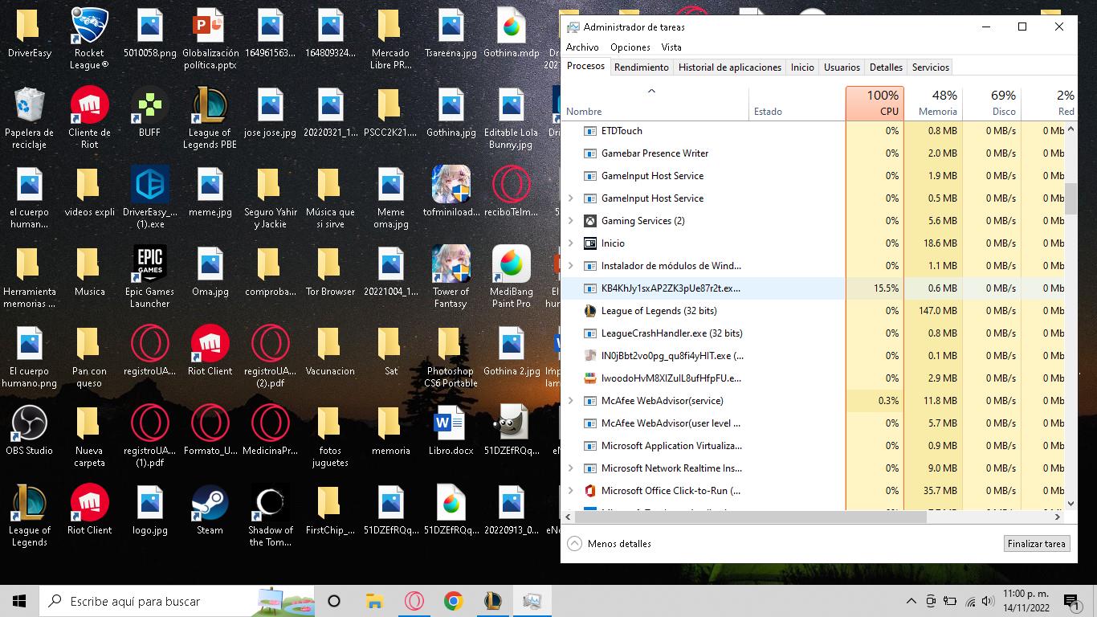This screenshot has height=617, width=1097.
Task: Click the Opera icon in taskbar
Action: click(x=414, y=601)
